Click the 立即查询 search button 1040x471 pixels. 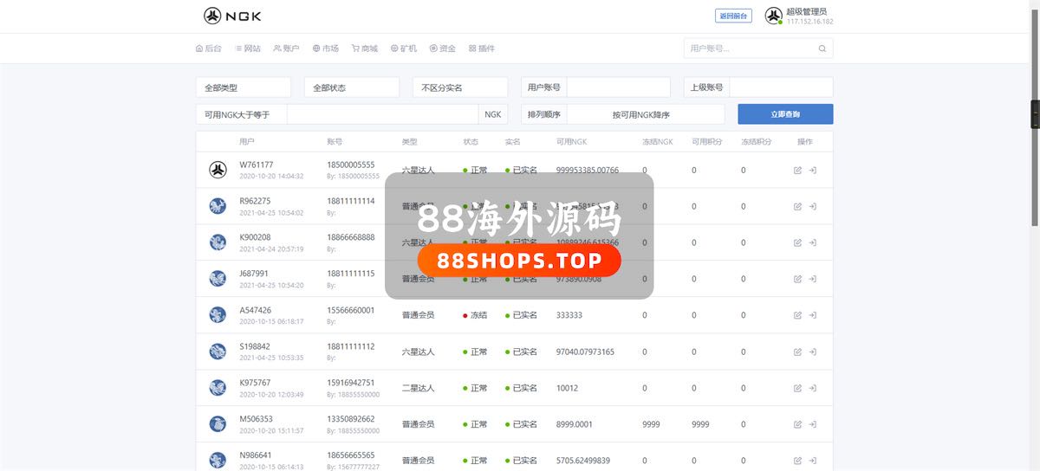click(x=785, y=114)
